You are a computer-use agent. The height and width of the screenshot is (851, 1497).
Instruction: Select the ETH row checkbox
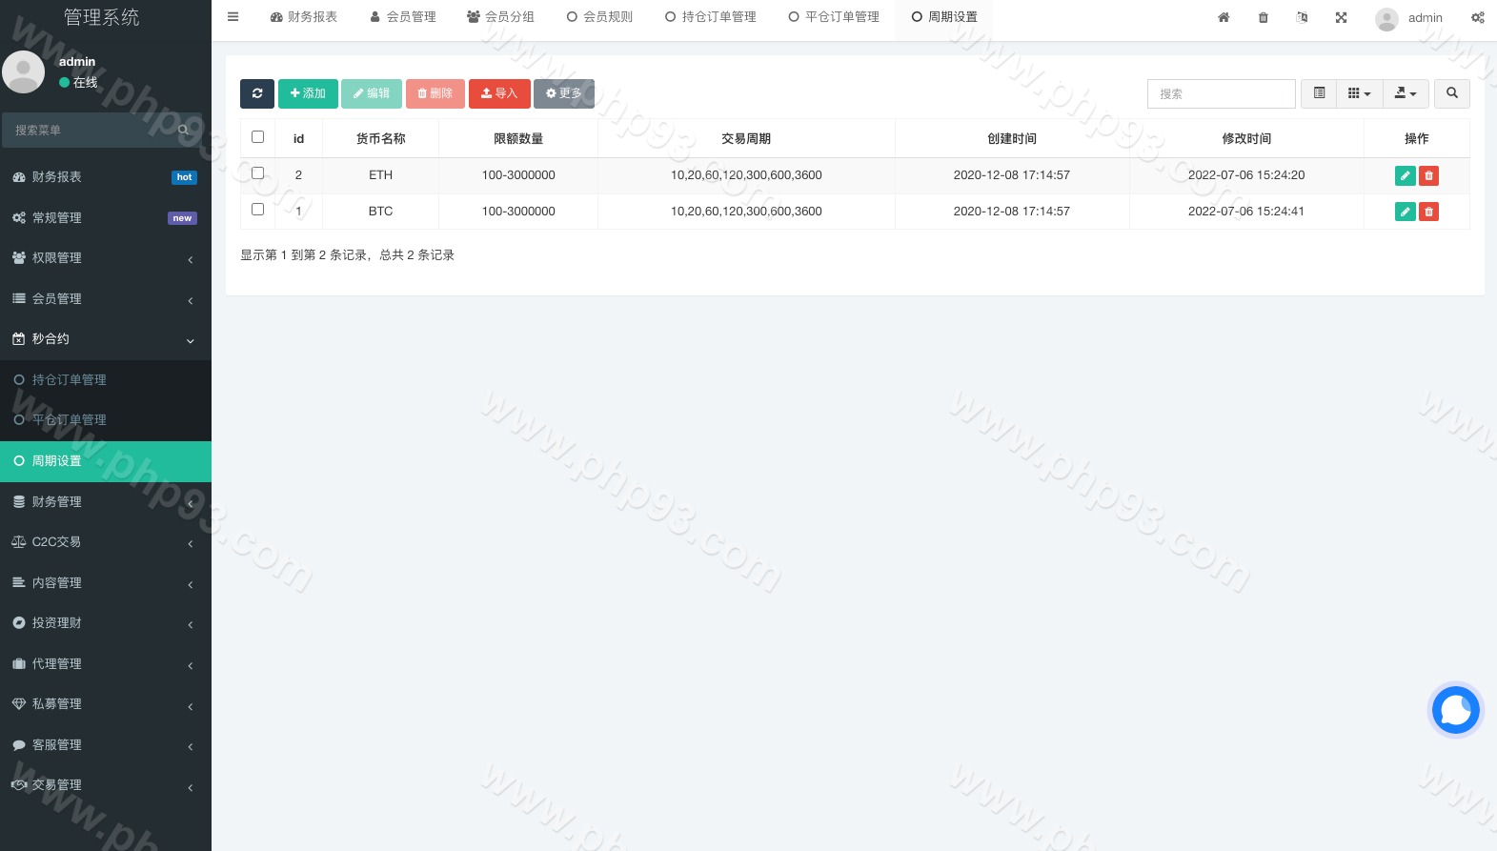click(x=257, y=173)
